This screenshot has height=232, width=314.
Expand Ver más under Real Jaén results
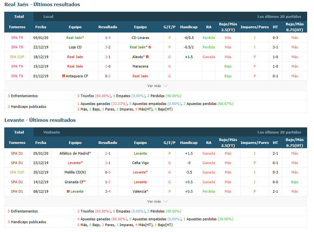157,86
